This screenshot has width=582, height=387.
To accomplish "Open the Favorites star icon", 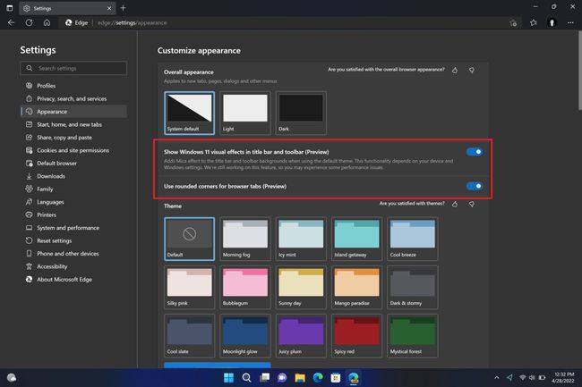I will (534, 22).
